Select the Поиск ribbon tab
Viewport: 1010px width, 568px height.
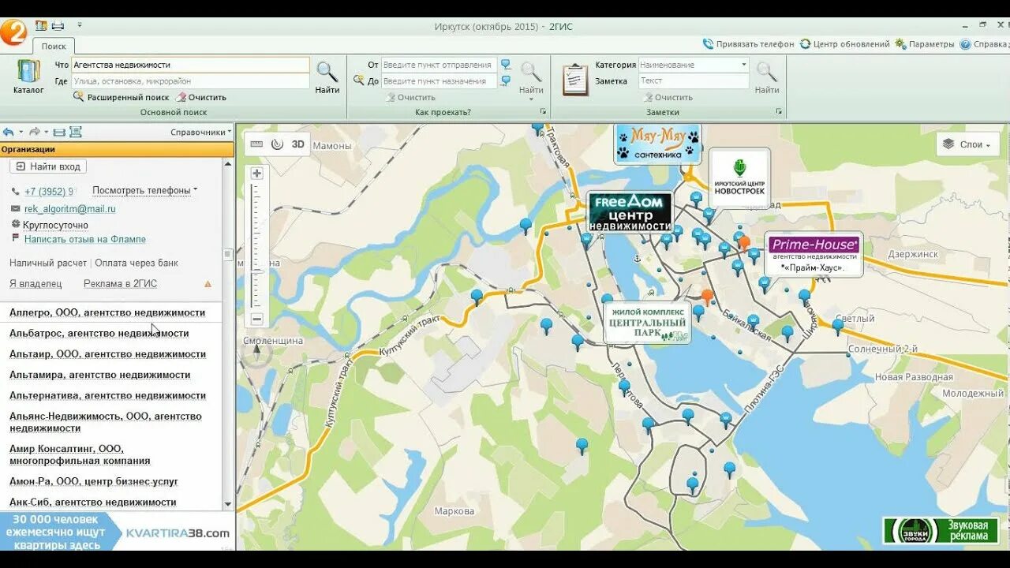tap(54, 47)
